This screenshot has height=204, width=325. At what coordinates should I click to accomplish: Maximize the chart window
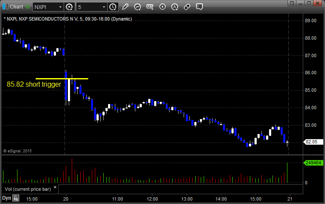click(309, 3)
